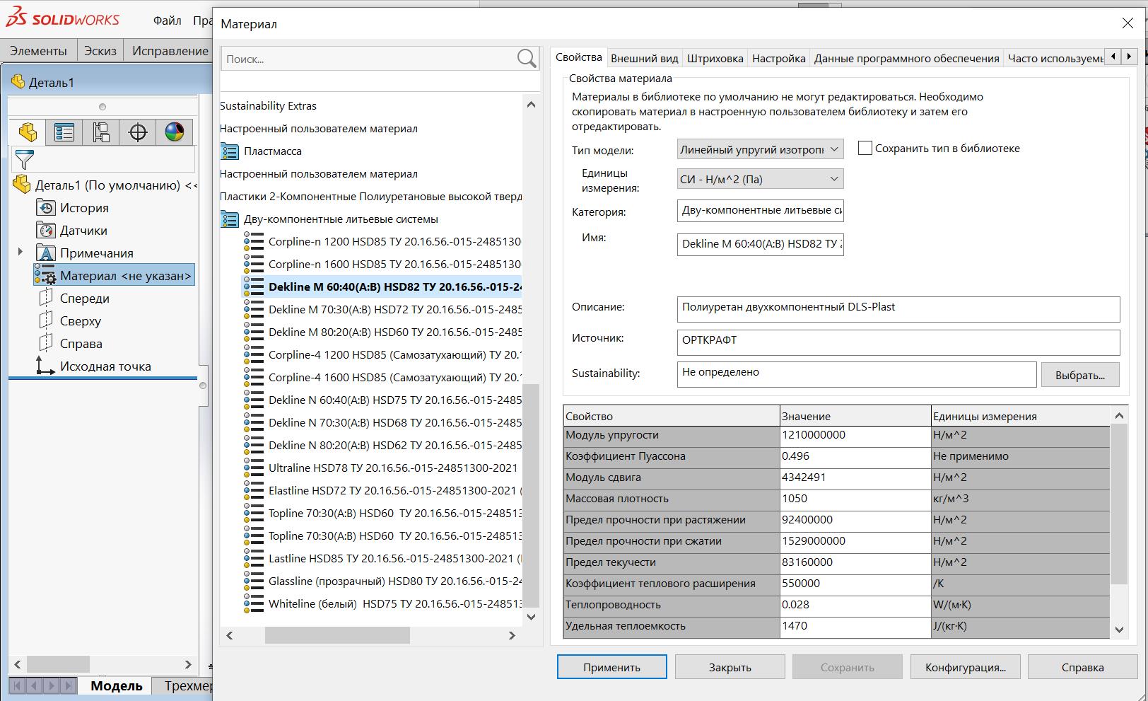Screen dimensions: 1148x701
Task: Open the PropertyManager tab icon
Action: tap(64, 132)
